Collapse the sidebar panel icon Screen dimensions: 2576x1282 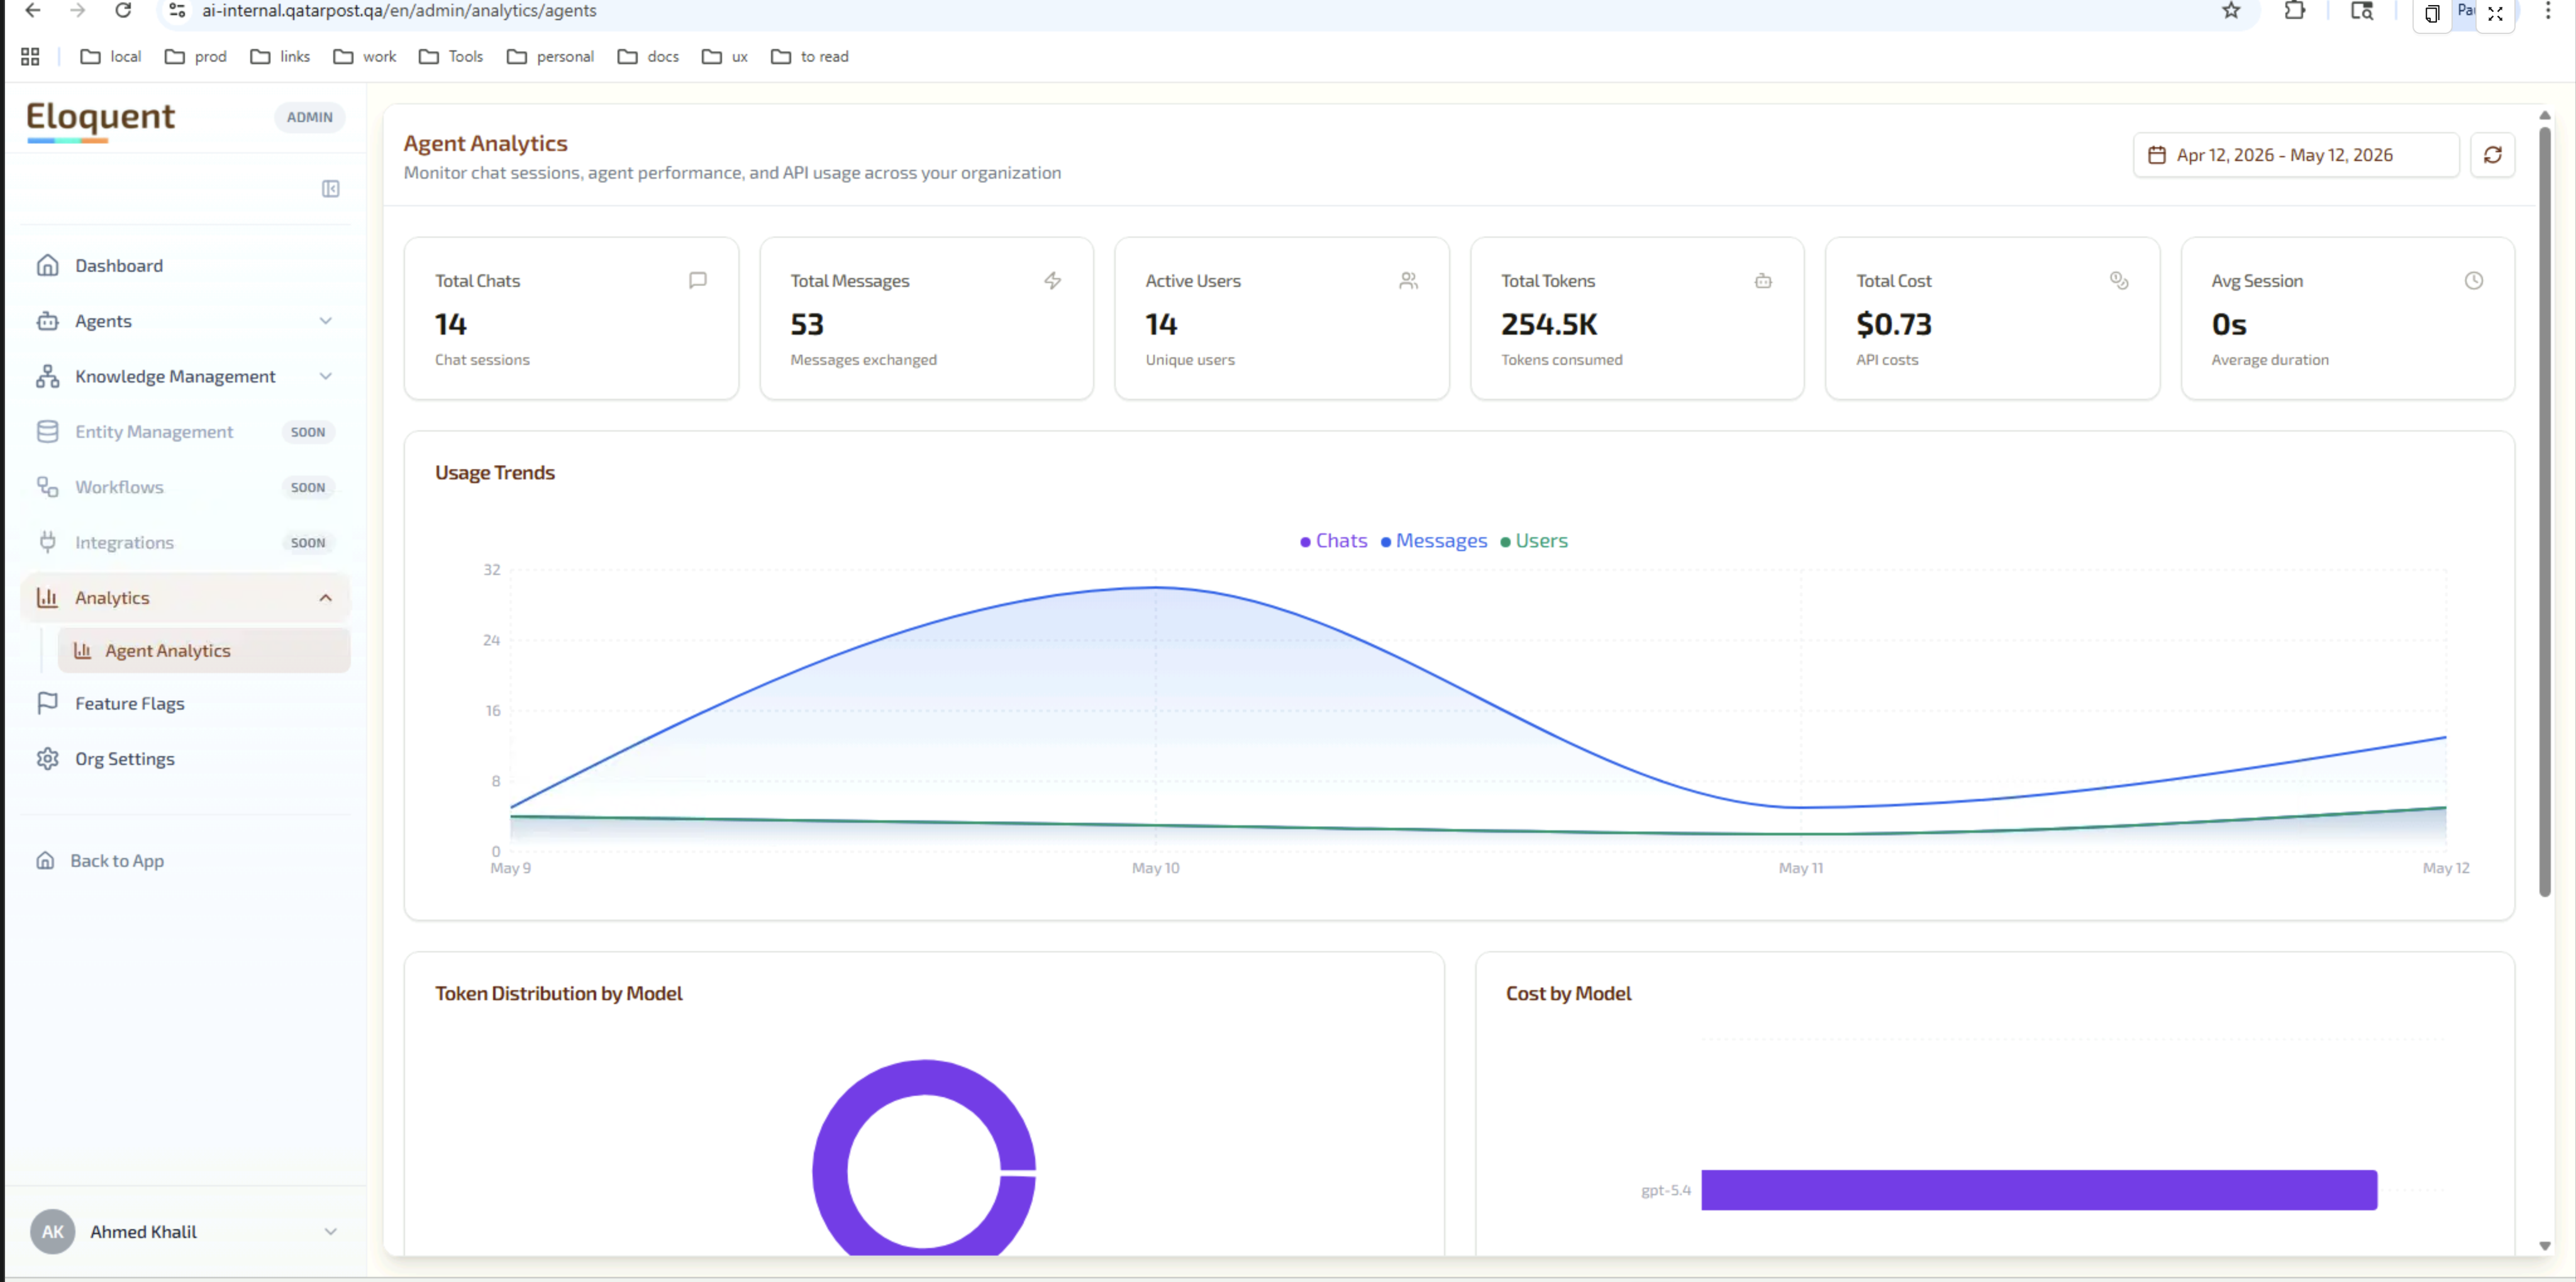(x=331, y=189)
